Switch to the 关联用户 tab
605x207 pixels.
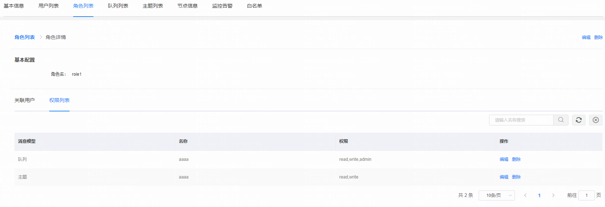tap(25, 100)
